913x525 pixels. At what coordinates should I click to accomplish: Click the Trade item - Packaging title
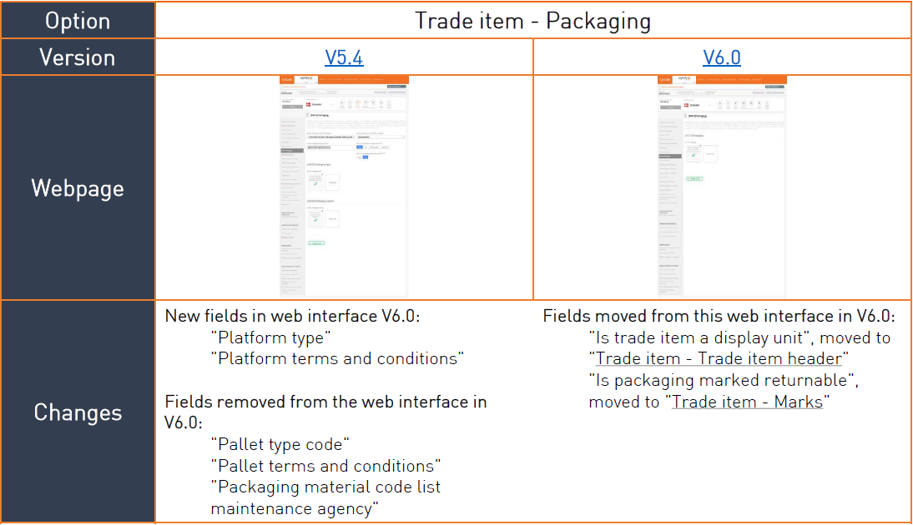coord(532,21)
